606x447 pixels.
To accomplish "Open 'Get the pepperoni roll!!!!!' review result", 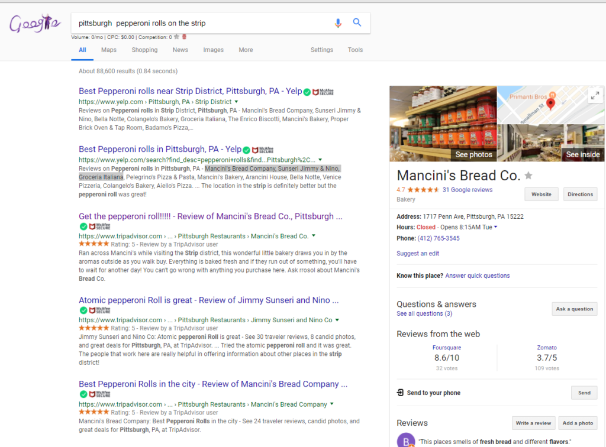I will 210,216.
